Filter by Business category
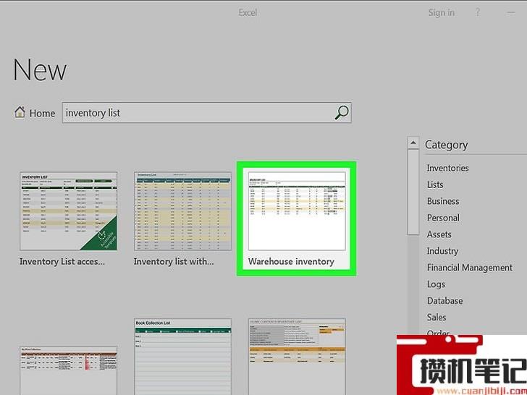The height and width of the screenshot is (395, 527). point(443,201)
